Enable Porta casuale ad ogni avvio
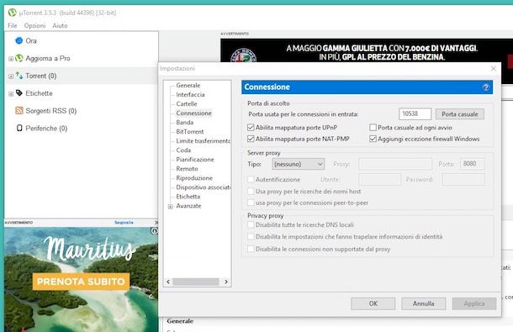The image size is (513, 332). [x=373, y=127]
